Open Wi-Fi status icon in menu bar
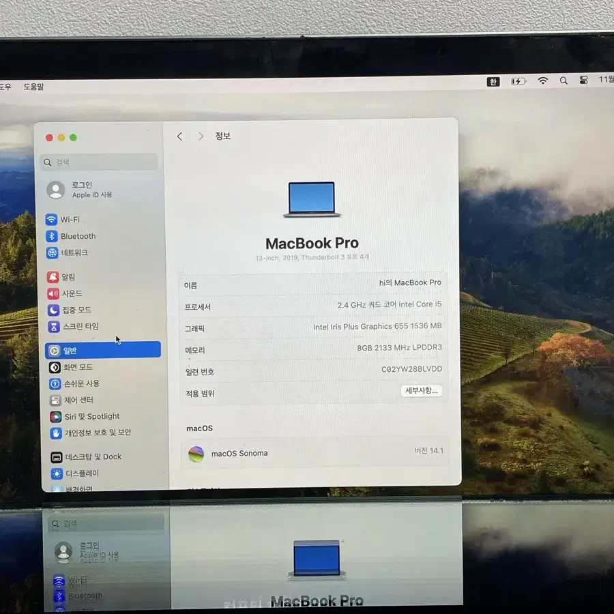 [x=543, y=81]
